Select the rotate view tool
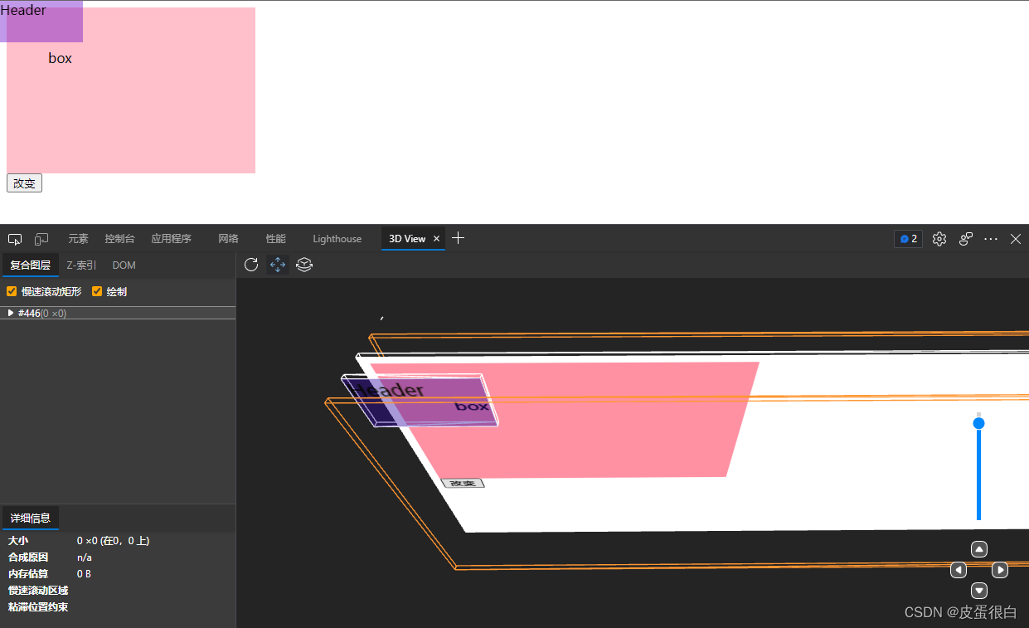Viewport: 1029px width, 628px height. tap(304, 265)
